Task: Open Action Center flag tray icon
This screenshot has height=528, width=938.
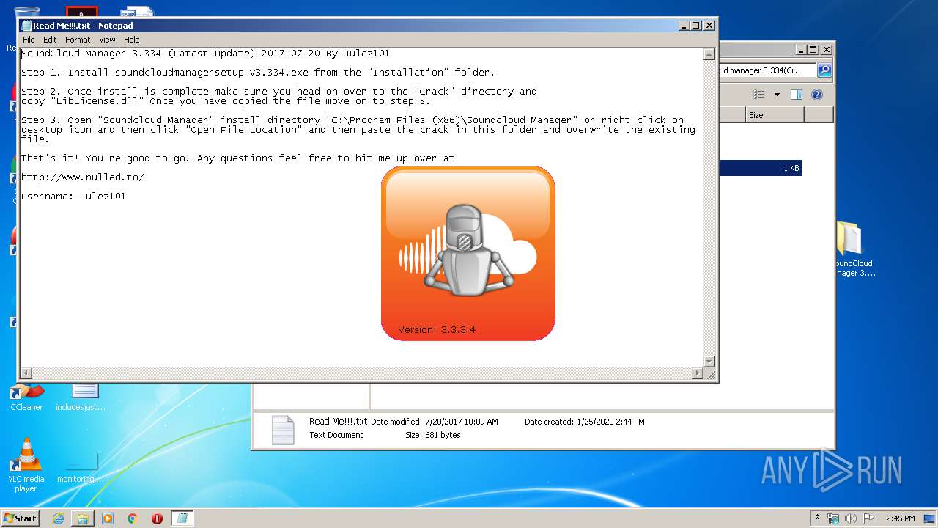Action: (868, 518)
